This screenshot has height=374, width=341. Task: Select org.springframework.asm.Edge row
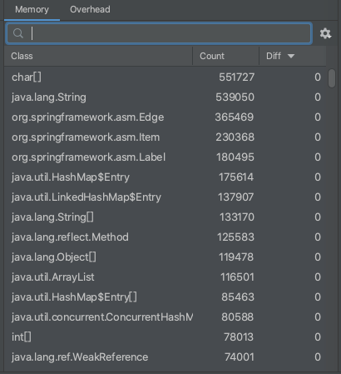pyautogui.click(x=166, y=117)
